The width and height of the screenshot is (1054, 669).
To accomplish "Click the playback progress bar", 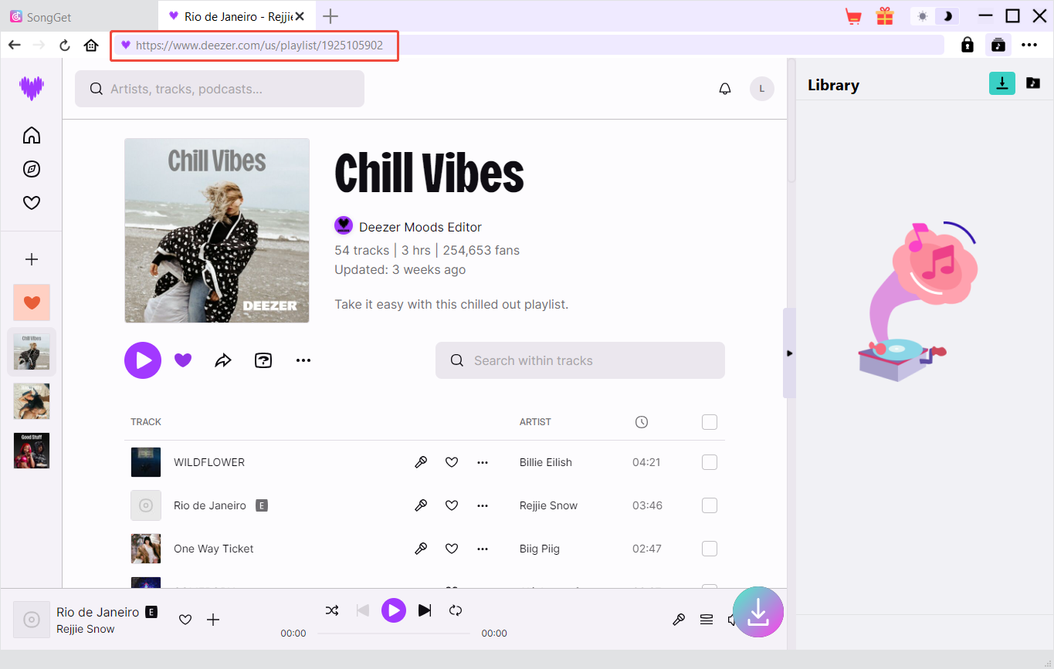I will [394, 634].
